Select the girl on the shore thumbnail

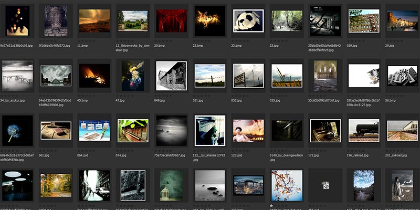tap(402, 185)
